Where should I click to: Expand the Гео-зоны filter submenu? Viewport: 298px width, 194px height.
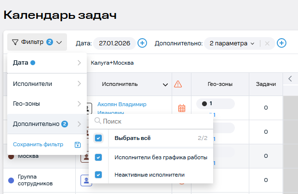[47, 103]
